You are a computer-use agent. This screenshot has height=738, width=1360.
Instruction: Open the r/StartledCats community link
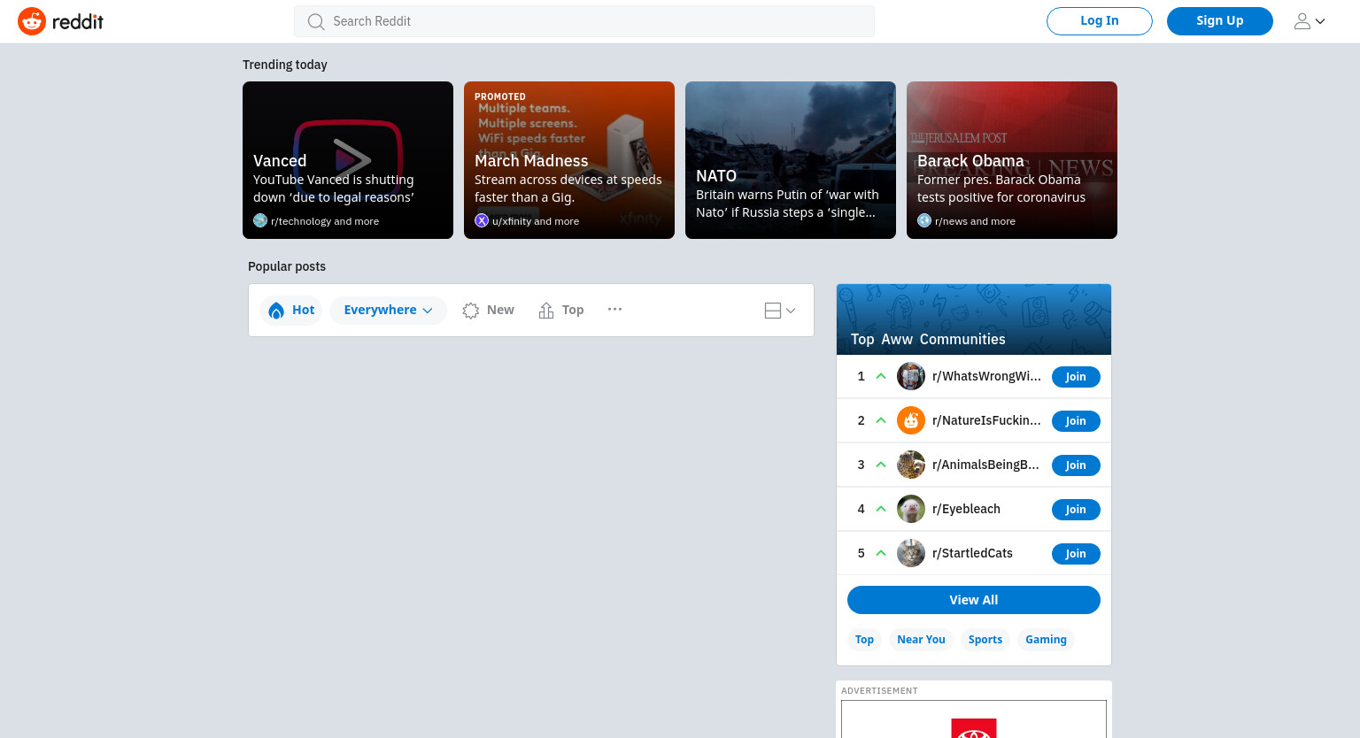[972, 553]
